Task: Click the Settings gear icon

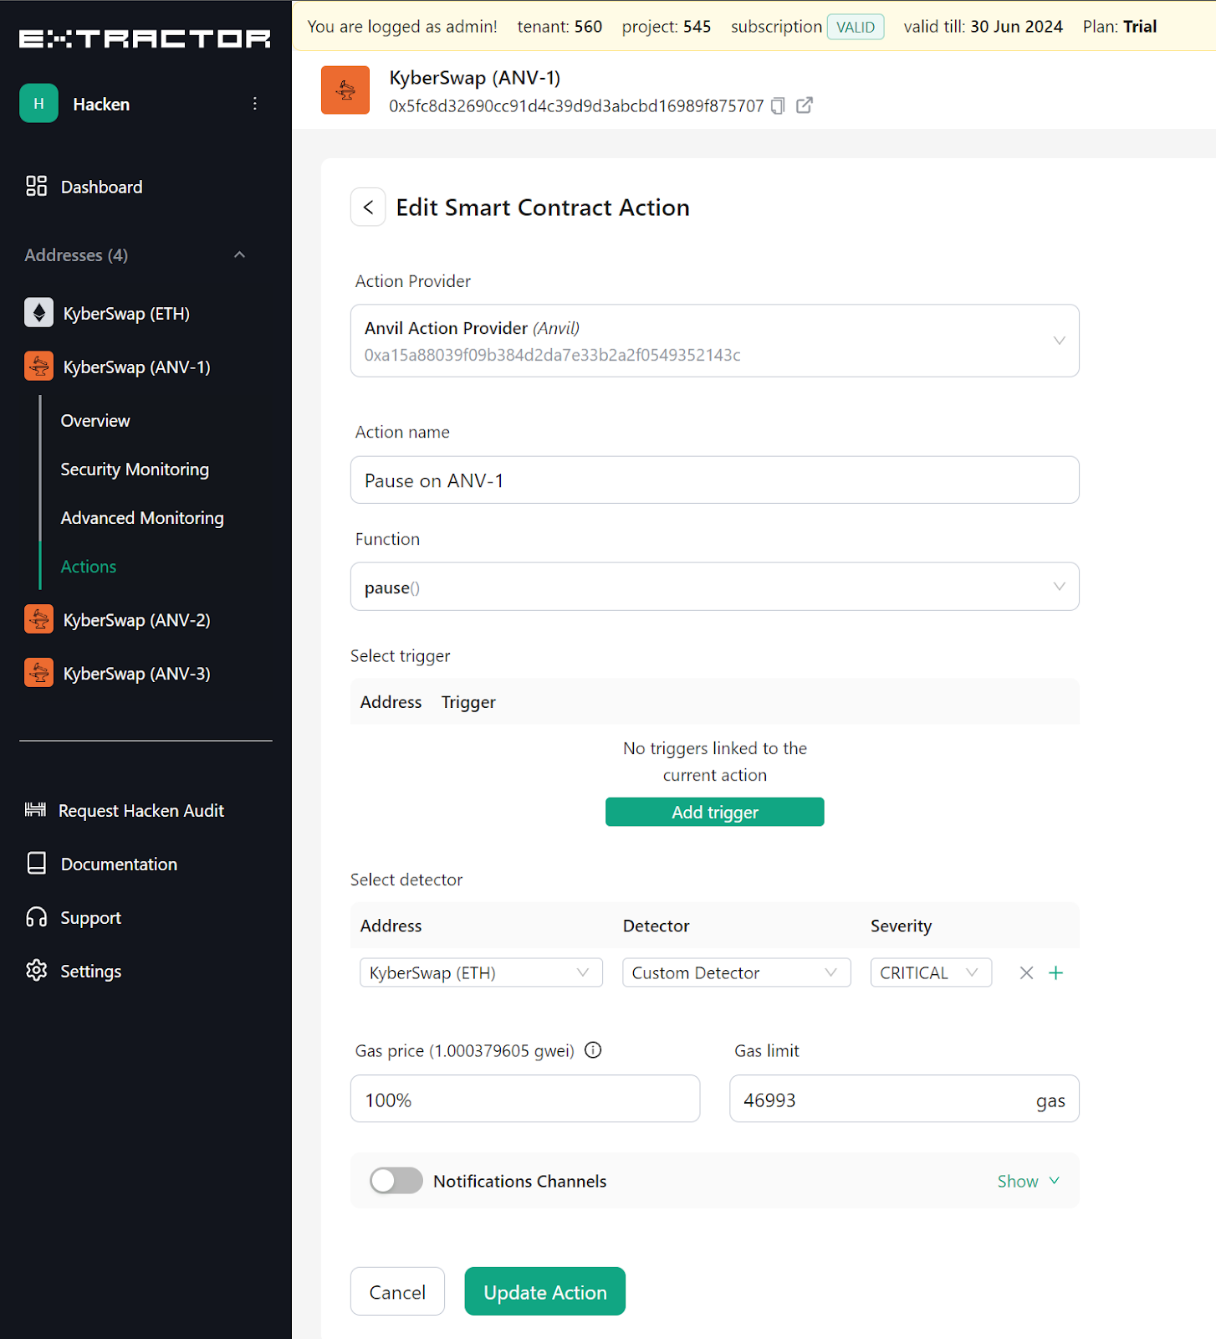Action: click(37, 971)
